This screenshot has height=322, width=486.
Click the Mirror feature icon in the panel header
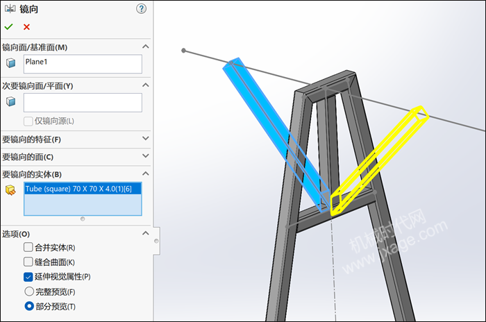[x=10, y=9]
